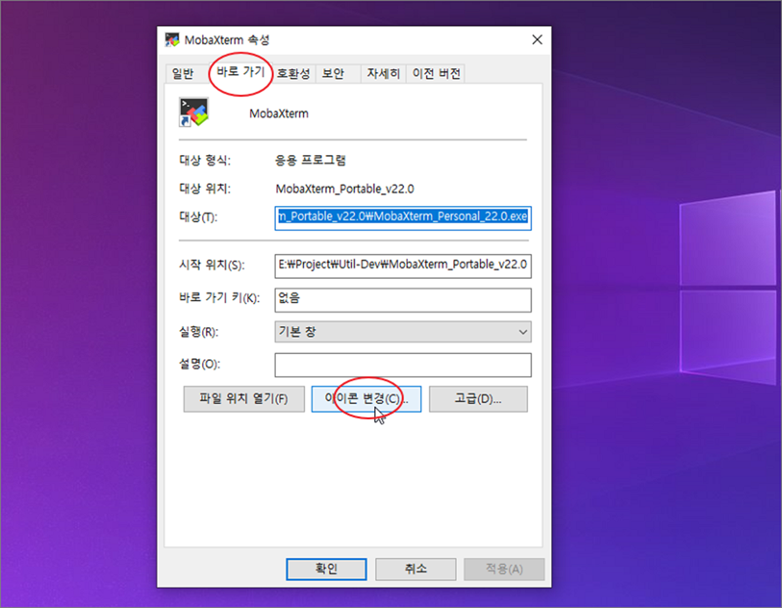
Task: Open 고급(D) advanced settings
Action: [x=479, y=399]
